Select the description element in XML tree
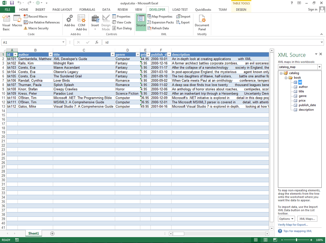This screenshot has width=326, height=243. pyautogui.click(x=306, y=110)
